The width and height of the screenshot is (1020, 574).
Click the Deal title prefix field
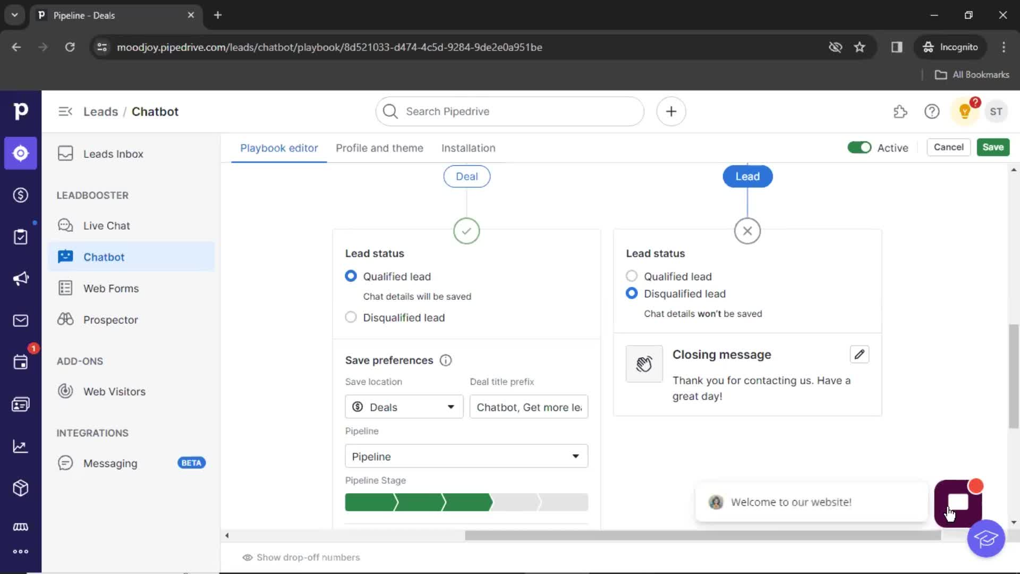tap(529, 407)
